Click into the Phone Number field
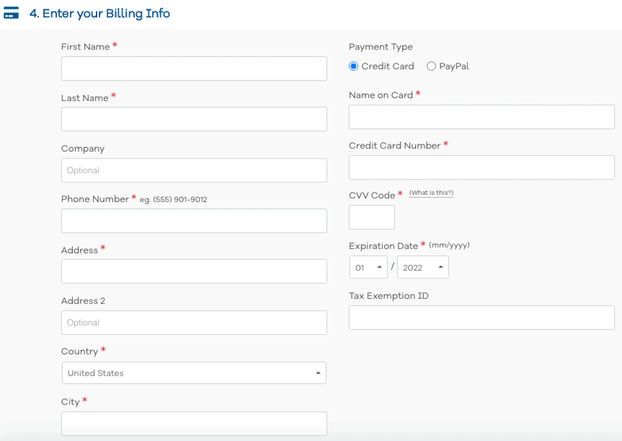The width and height of the screenshot is (622, 441). click(x=193, y=220)
